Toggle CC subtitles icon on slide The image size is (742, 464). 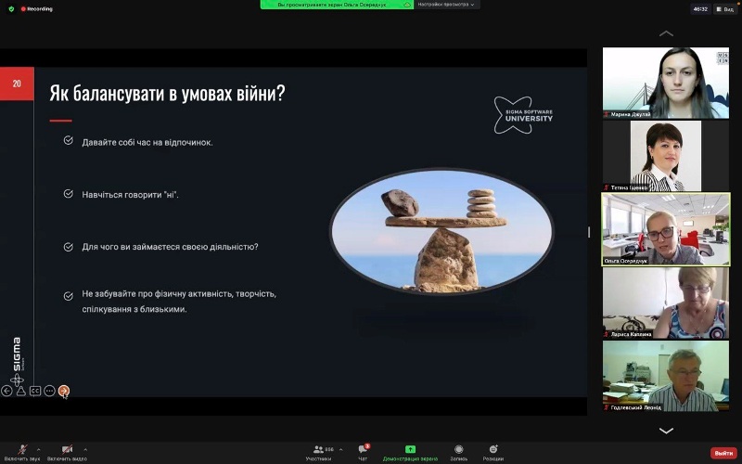point(35,391)
